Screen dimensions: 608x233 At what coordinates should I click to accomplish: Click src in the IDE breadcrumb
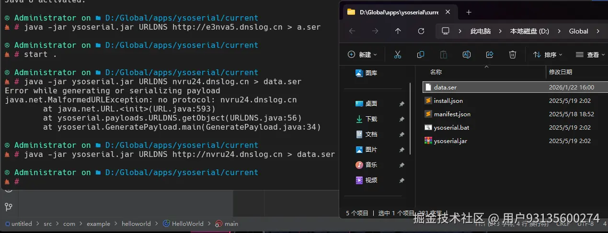pyautogui.click(x=47, y=223)
